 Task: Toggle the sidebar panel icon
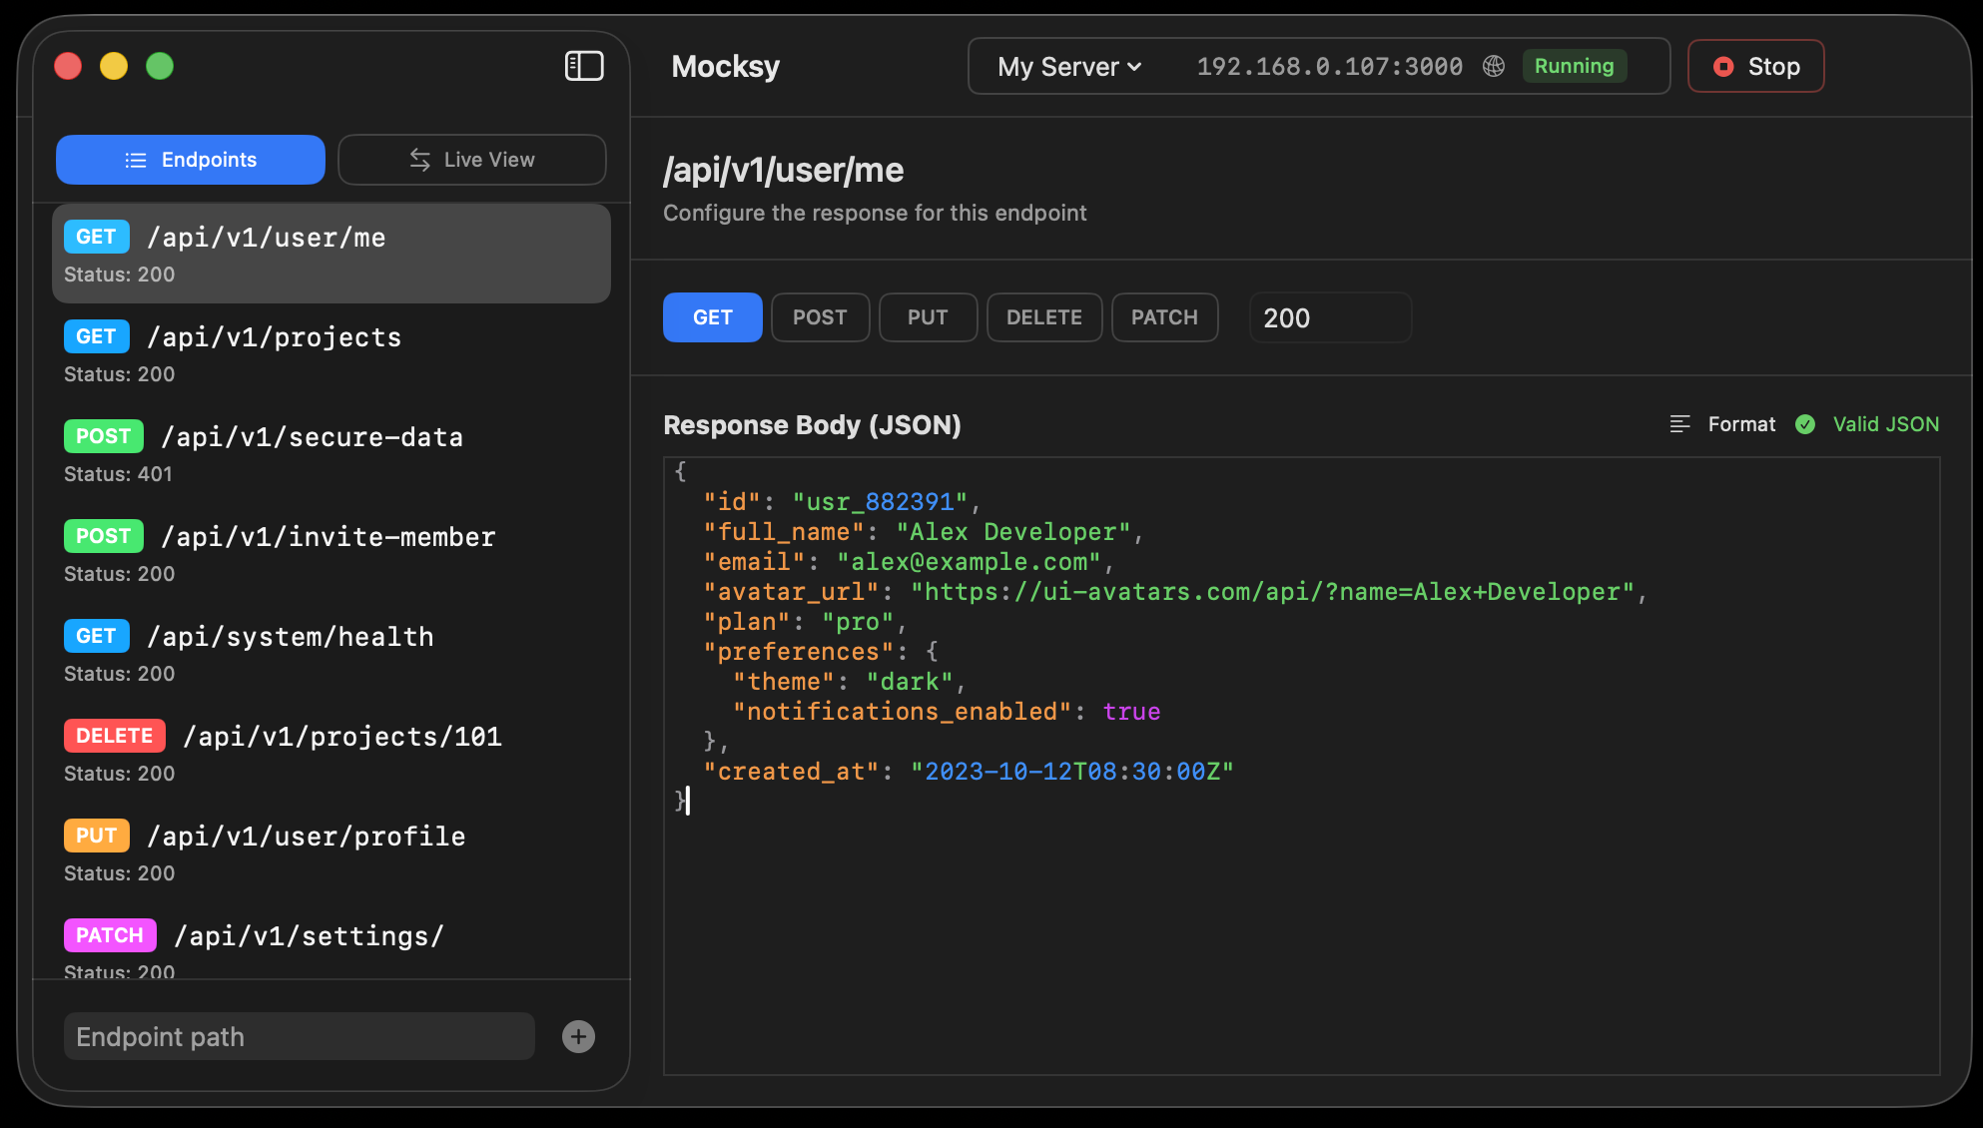(x=583, y=66)
